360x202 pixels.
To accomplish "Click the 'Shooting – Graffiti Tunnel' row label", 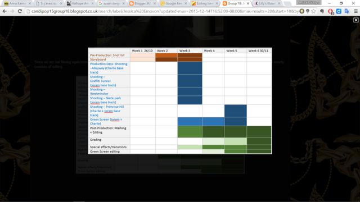I will click(103, 81).
